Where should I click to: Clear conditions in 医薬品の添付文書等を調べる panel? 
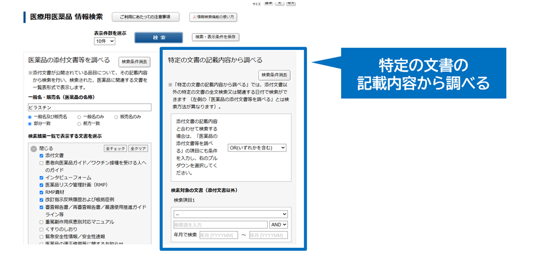click(x=135, y=61)
